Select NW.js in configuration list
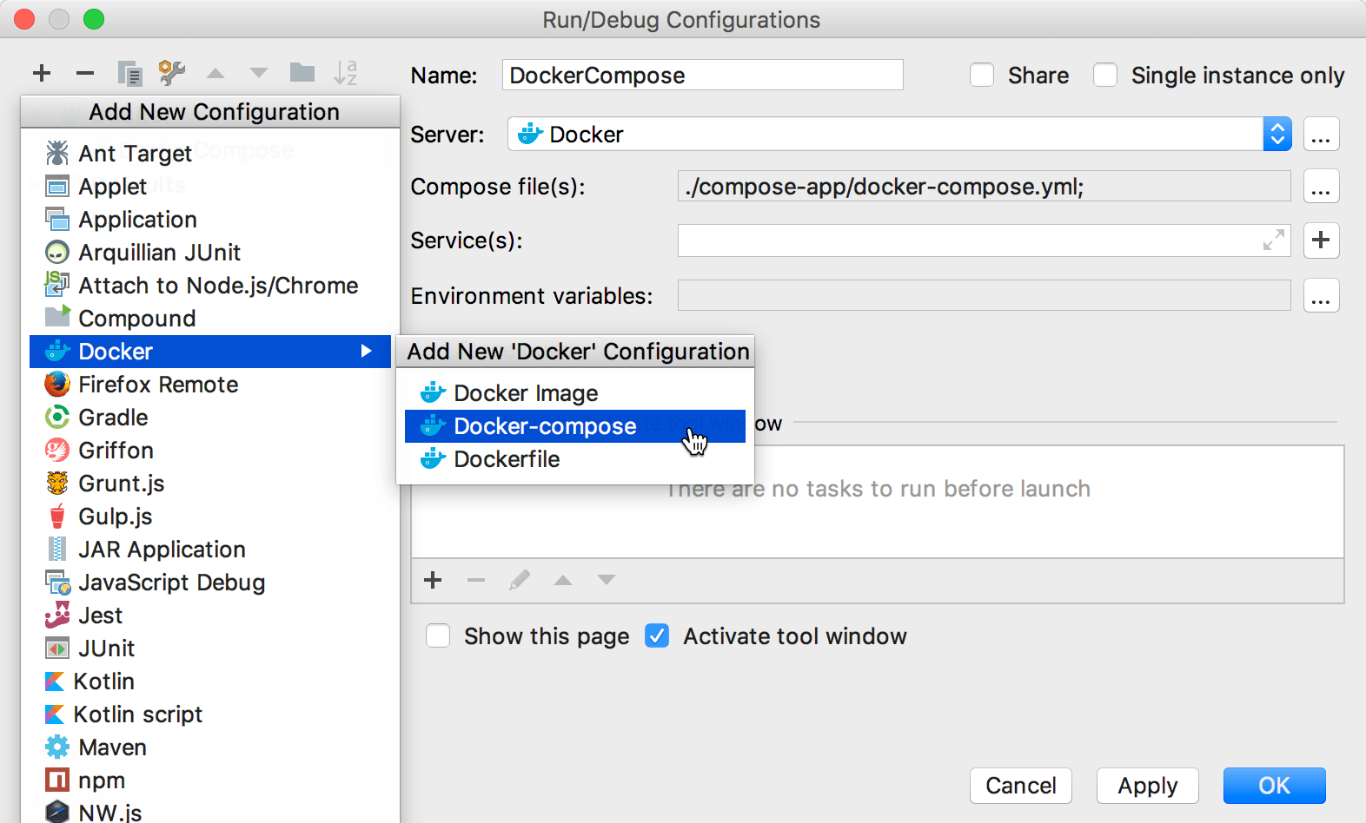Image resolution: width=1366 pixels, height=823 pixels. tap(210, 813)
